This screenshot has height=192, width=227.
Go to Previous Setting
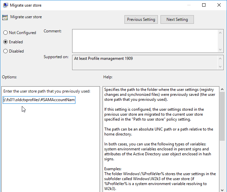point(141,19)
